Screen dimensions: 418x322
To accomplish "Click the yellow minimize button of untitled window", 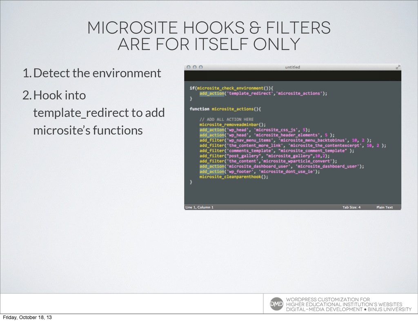I will 195,67.
